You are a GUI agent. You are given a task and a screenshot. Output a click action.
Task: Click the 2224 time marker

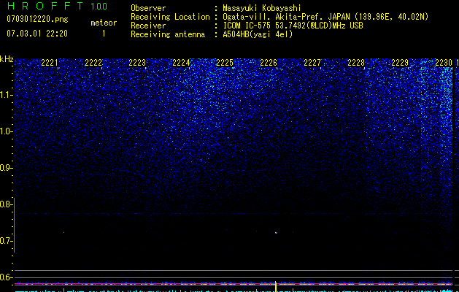coord(181,62)
